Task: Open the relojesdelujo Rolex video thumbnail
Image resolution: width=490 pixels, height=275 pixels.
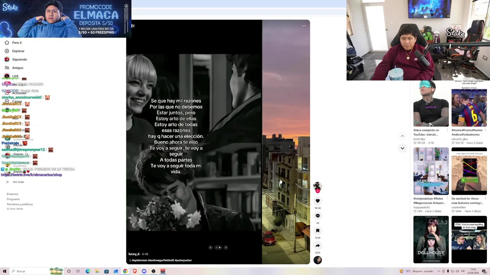Action: pyautogui.click(x=431, y=171)
